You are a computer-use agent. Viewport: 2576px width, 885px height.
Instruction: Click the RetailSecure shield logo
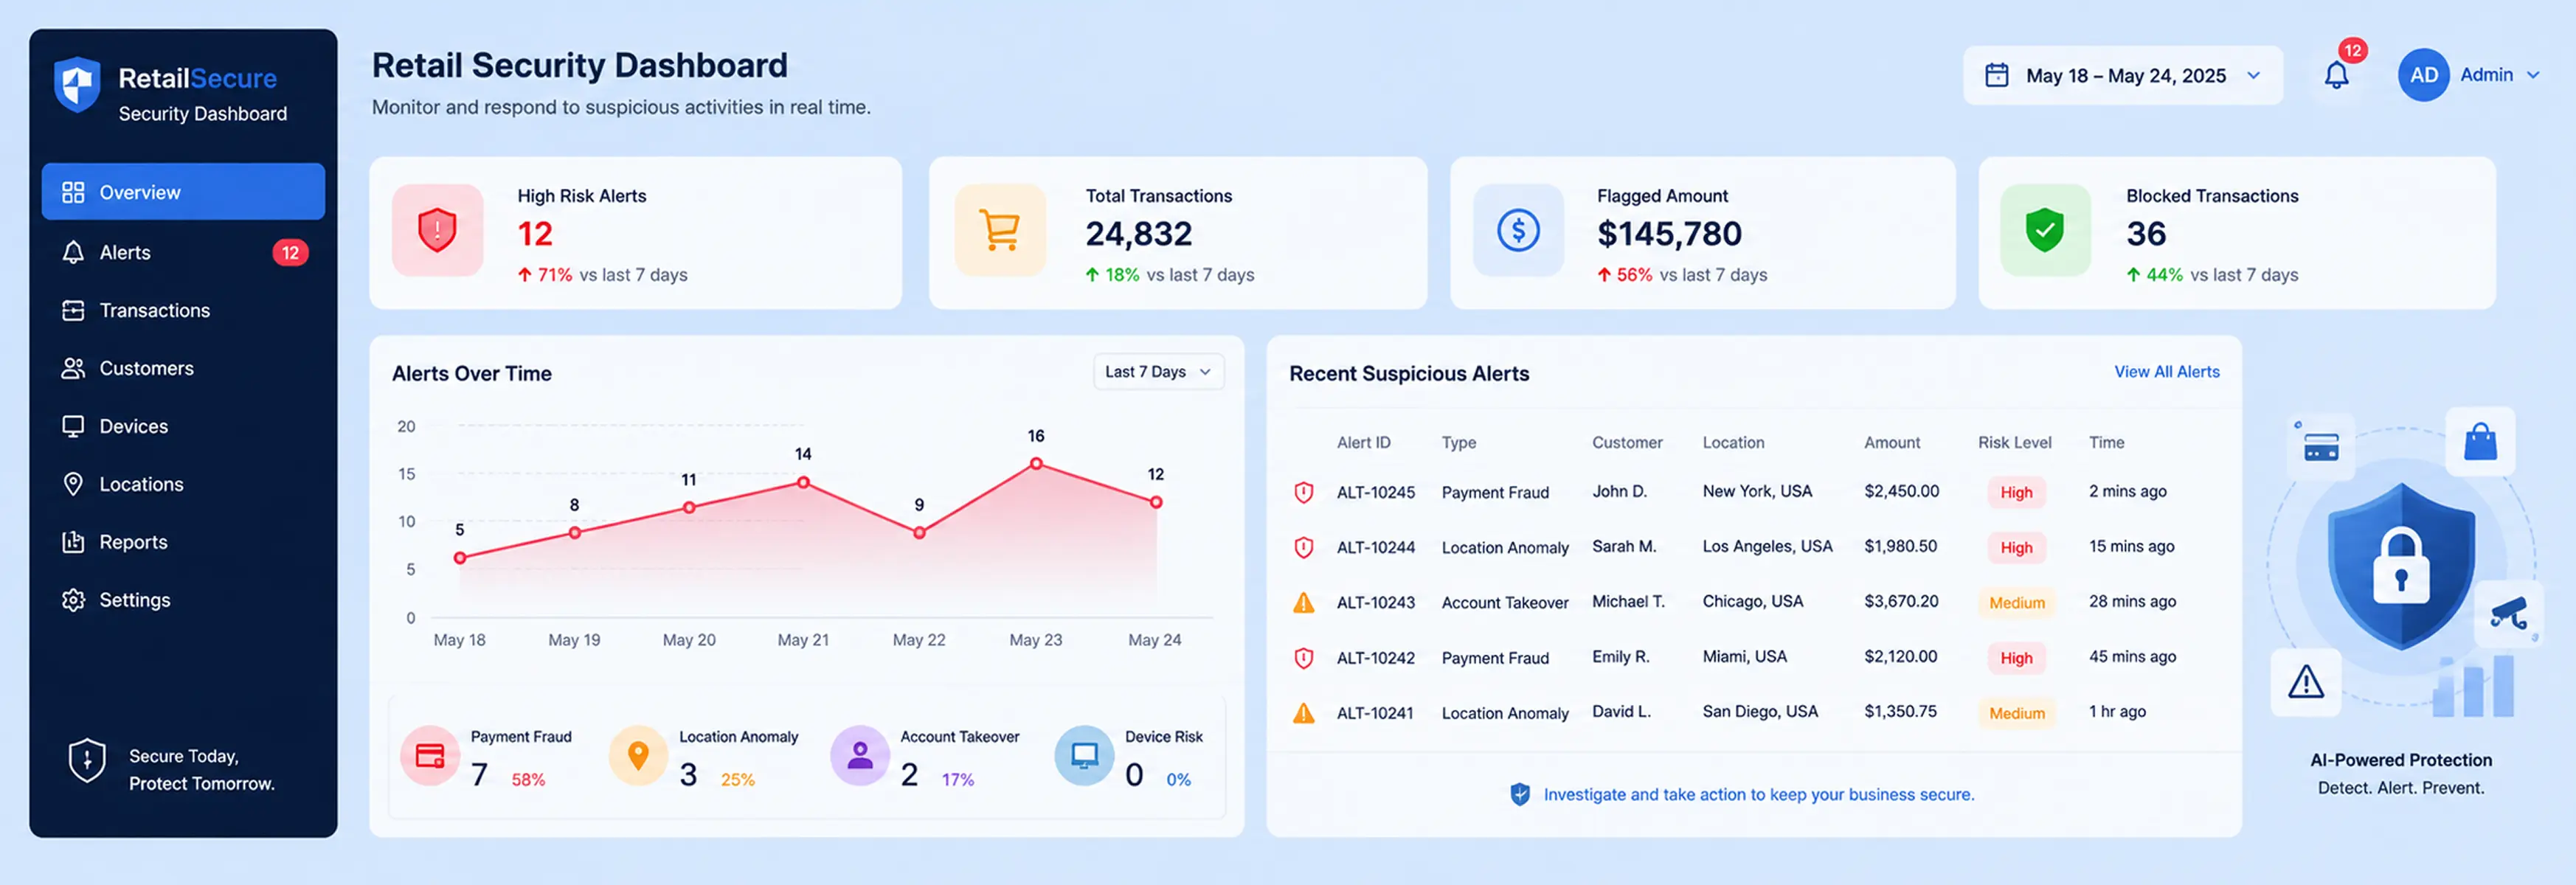pos(77,85)
